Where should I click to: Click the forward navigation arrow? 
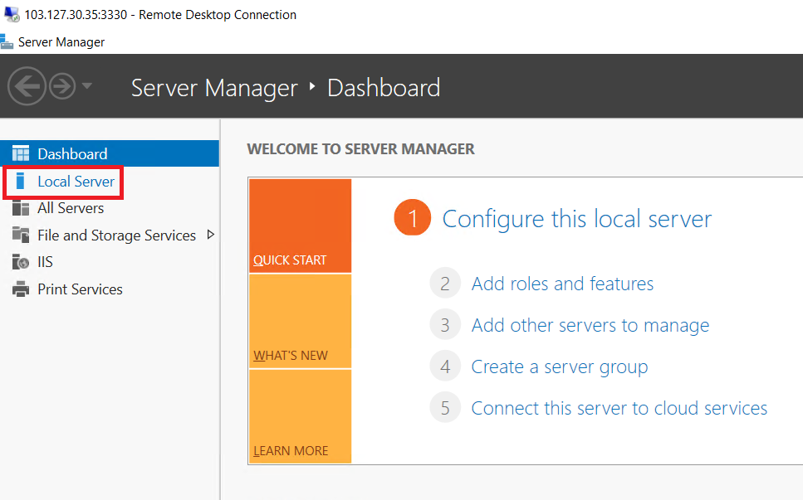pos(62,86)
